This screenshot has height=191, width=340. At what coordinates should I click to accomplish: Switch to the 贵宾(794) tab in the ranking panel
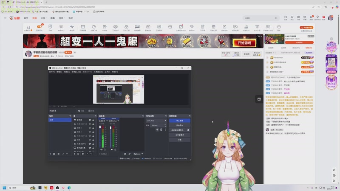[x=296, y=48]
